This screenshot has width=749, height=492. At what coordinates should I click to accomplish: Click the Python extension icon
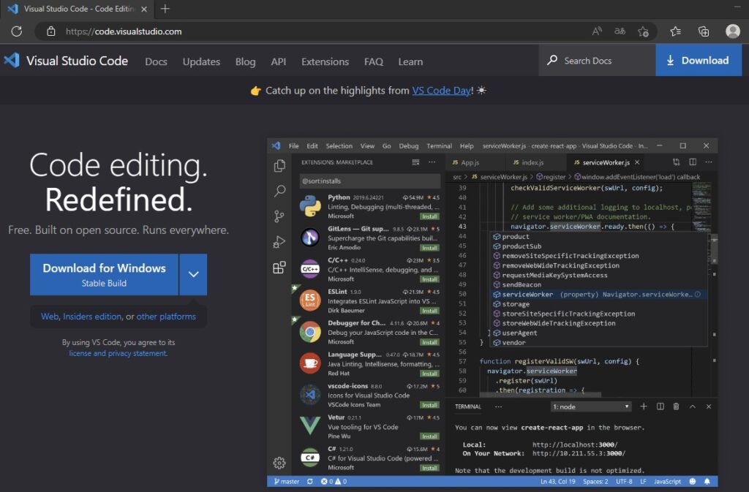tap(310, 206)
